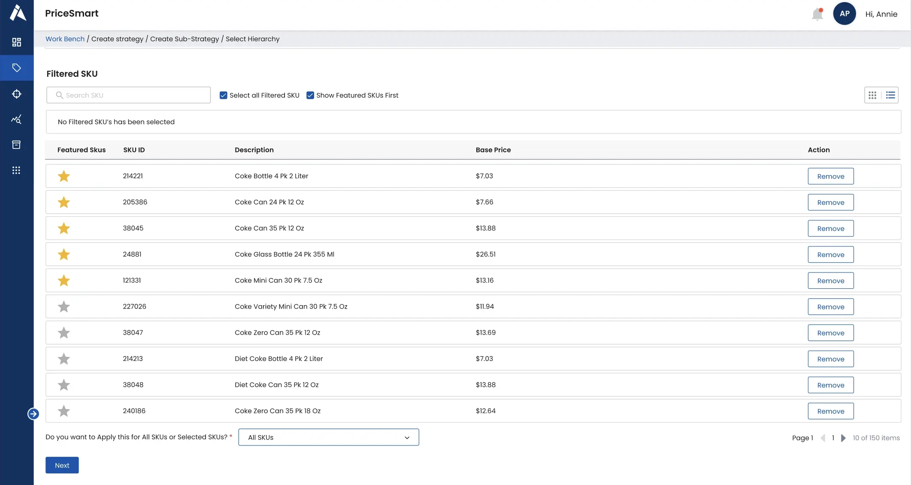Click the SKU ID column header
The image size is (911, 485).
tap(134, 150)
